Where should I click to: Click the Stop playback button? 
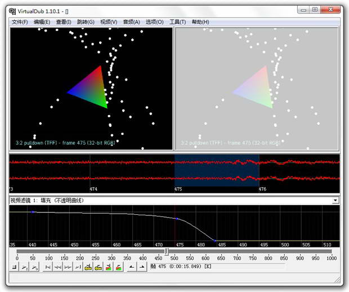pos(14,267)
